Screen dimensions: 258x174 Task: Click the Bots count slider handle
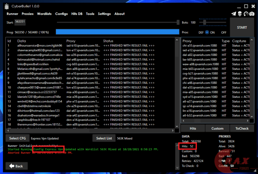click(204, 22)
